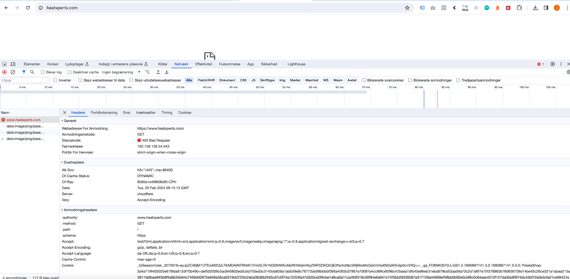This screenshot has width=570, height=279.
Task: Close the request details pane
Action: pyautogui.click(x=64, y=112)
